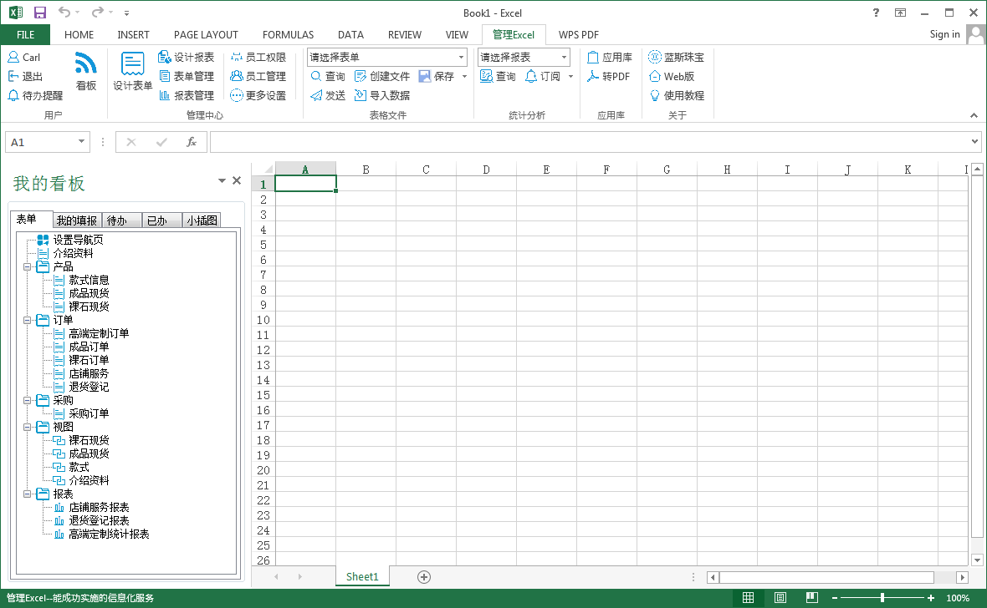Click the 设计表单 design form icon

132,71
